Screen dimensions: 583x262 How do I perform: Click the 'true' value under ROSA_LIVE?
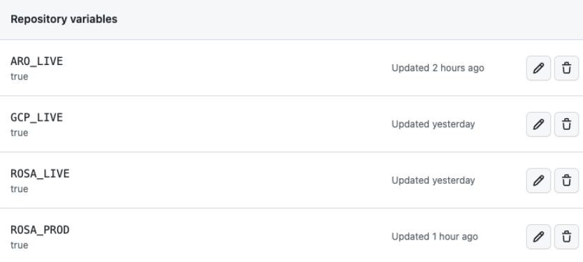(x=20, y=189)
